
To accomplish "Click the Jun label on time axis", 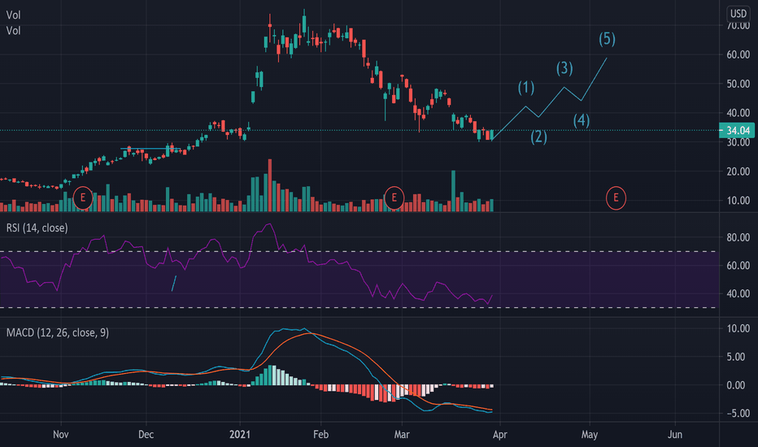I will click(x=675, y=435).
